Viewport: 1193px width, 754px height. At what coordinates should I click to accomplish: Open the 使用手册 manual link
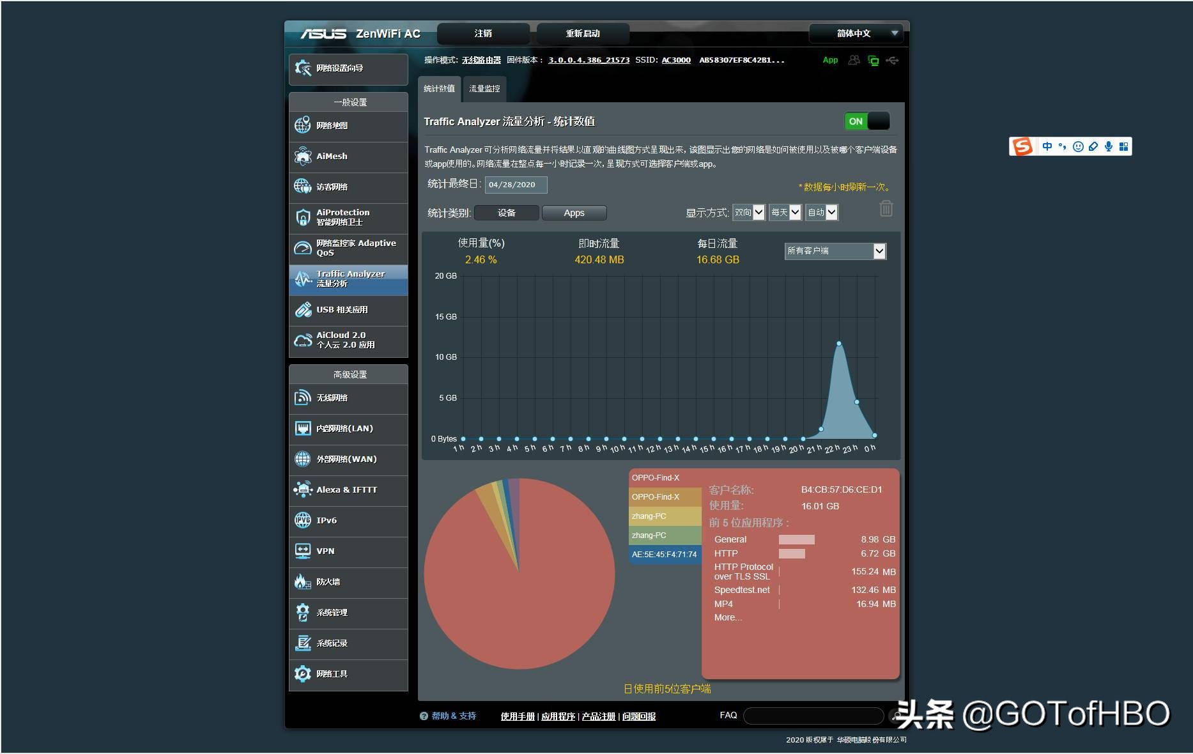pos(518,716)
